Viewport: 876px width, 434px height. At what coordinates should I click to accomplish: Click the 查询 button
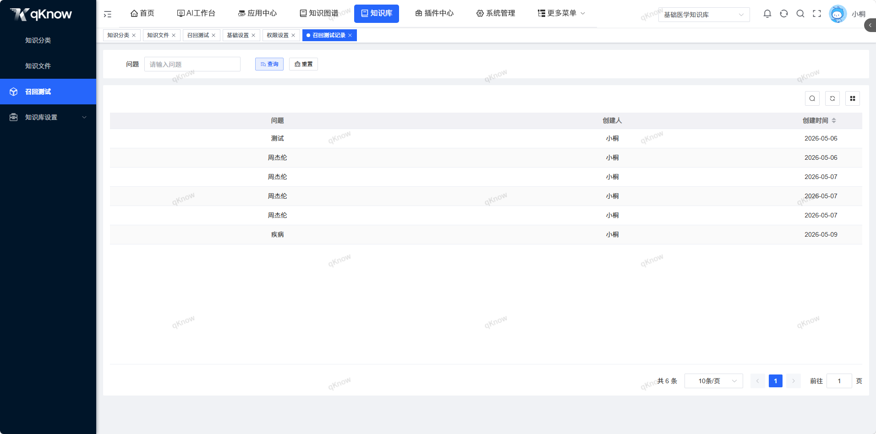coord(269,64)
